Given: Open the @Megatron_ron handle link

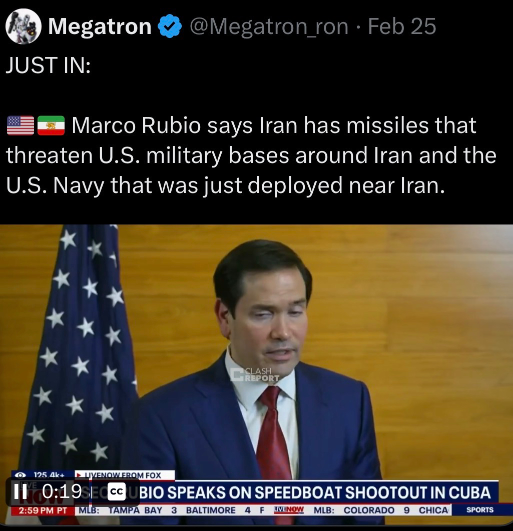Looking at the screenshot, I should (x=269, y=26).
